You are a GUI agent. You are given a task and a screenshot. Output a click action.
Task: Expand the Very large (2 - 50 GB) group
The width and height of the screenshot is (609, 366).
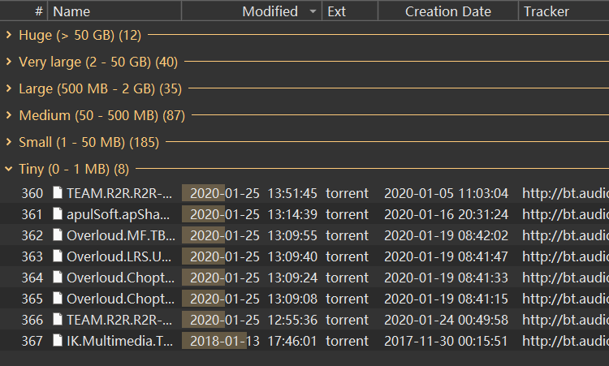tap(8, 62)
